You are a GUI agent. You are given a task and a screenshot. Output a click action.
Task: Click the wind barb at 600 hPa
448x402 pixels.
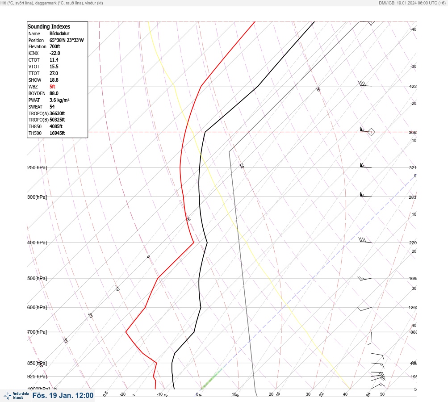[x=364, y=309]
